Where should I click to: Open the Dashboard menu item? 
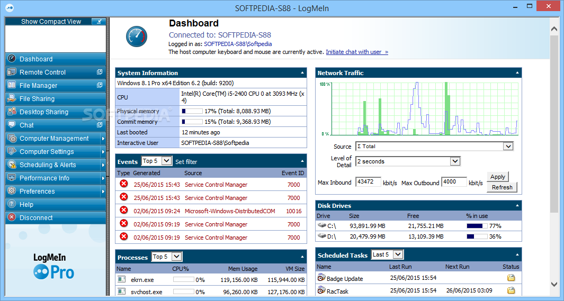56,59
